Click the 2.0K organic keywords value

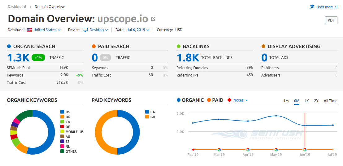point(64,75)
